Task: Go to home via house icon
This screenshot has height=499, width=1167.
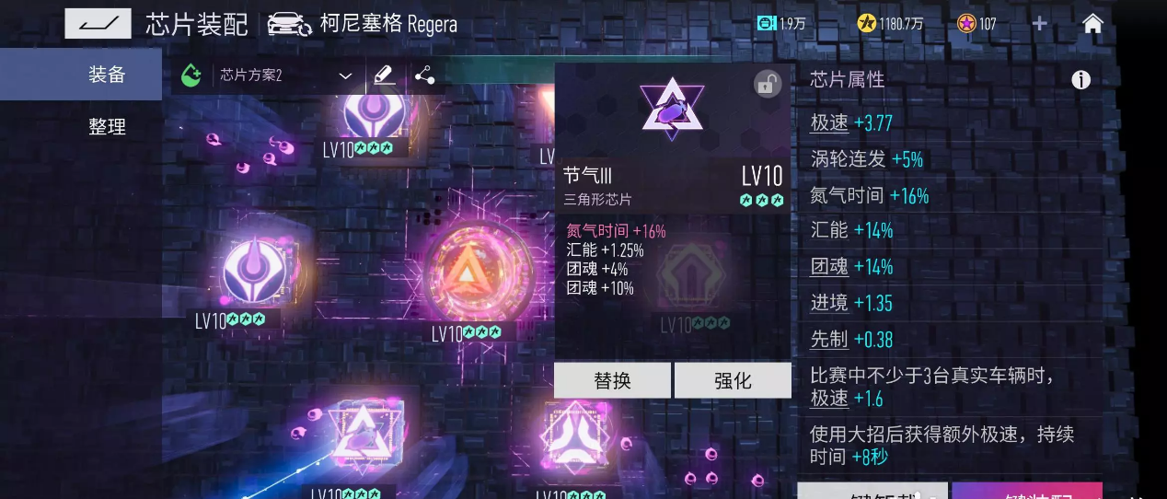Action: [1092, 24]
